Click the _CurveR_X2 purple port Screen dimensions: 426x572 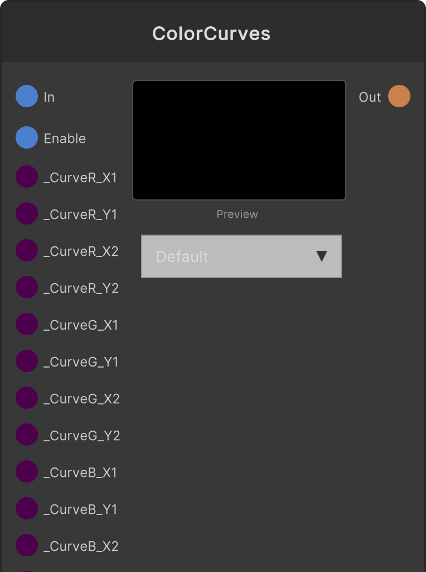27,250
